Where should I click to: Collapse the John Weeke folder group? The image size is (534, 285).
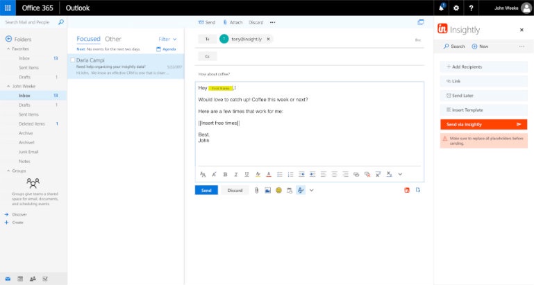click(8, 87)
